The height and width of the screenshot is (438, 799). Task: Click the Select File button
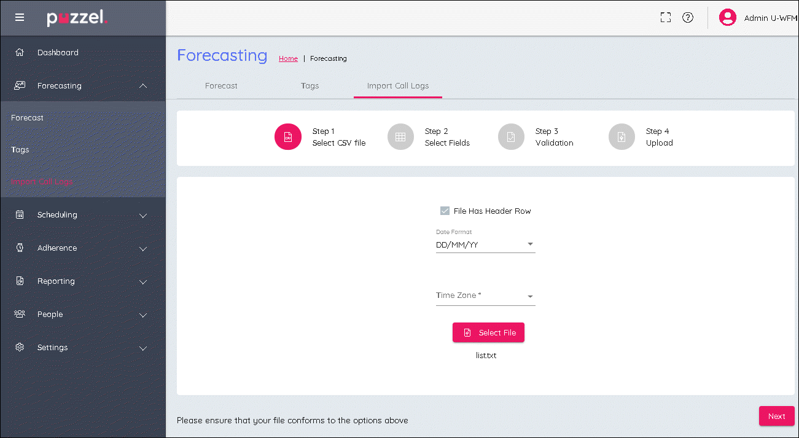click(488, 332)
